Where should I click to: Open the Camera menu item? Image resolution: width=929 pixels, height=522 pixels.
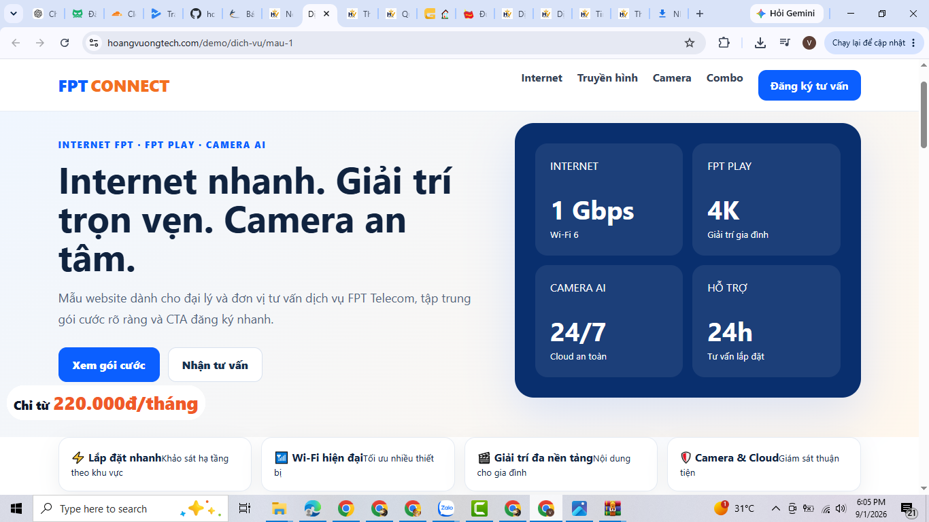pos(672,78)
